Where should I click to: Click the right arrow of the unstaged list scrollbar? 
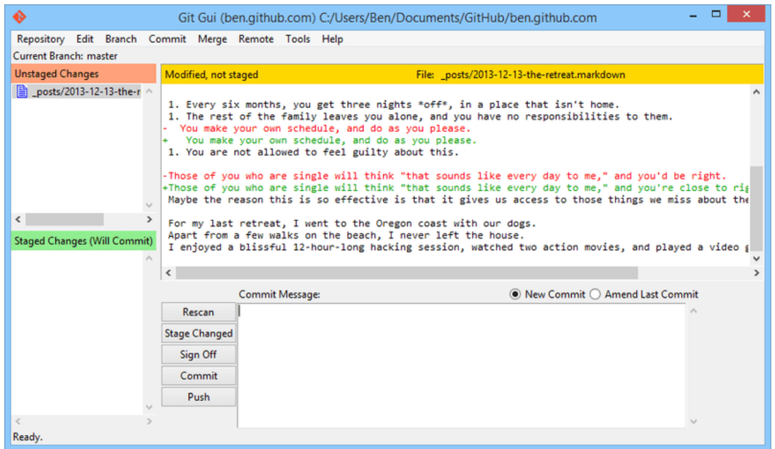(x=149, y=220)
